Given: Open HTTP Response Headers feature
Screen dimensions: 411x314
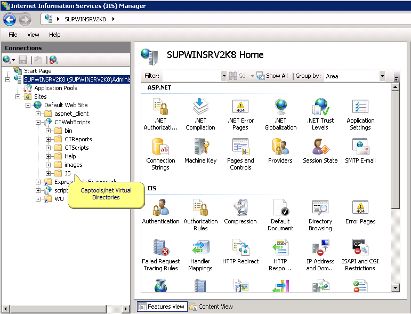Looking at the screenshot, I should 280,255.
